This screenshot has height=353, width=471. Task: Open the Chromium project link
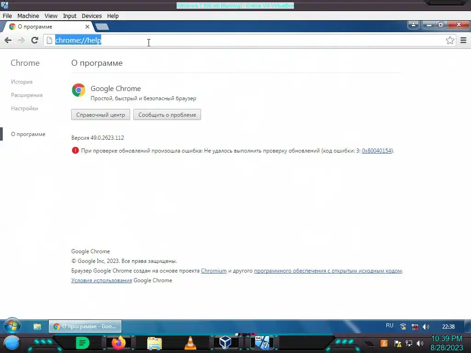point(213,271)
